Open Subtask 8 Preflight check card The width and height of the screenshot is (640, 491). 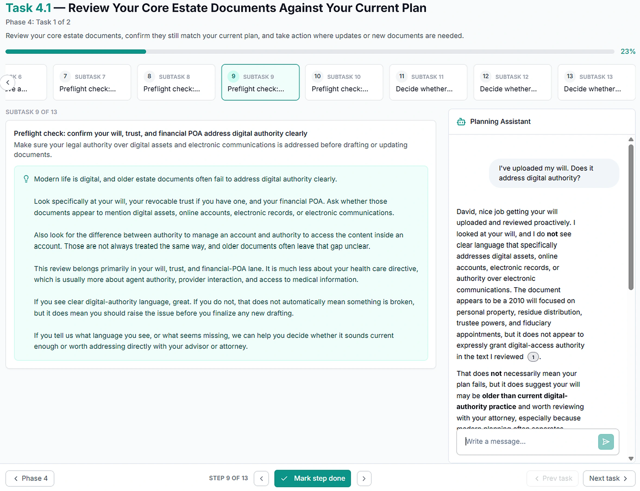click(x=176, y=82)
